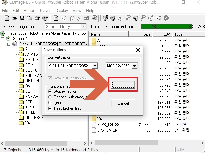The width and height of the screenshot is (205, 153).
Task: Sort by the Name column header
Action: (x=109, y=34)
